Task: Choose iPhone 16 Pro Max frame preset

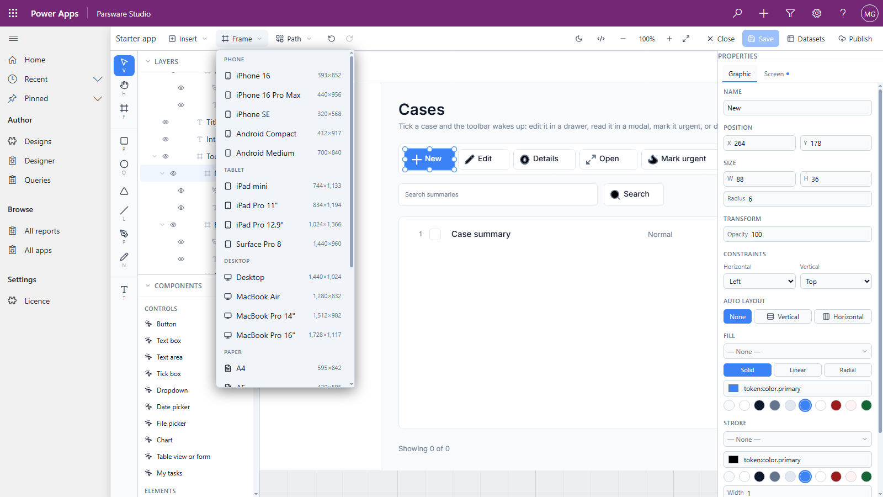Action: [x=284, y=95]
